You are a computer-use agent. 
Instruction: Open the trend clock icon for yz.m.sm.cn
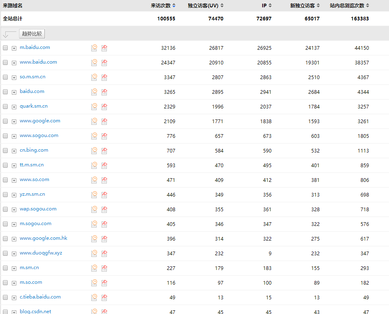(94, 195)
